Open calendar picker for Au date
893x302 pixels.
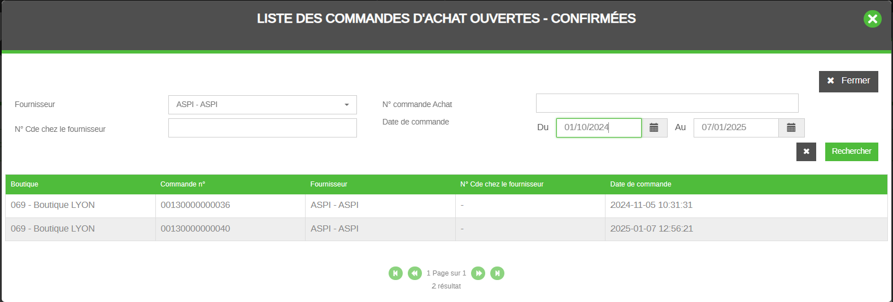[791, 128]
